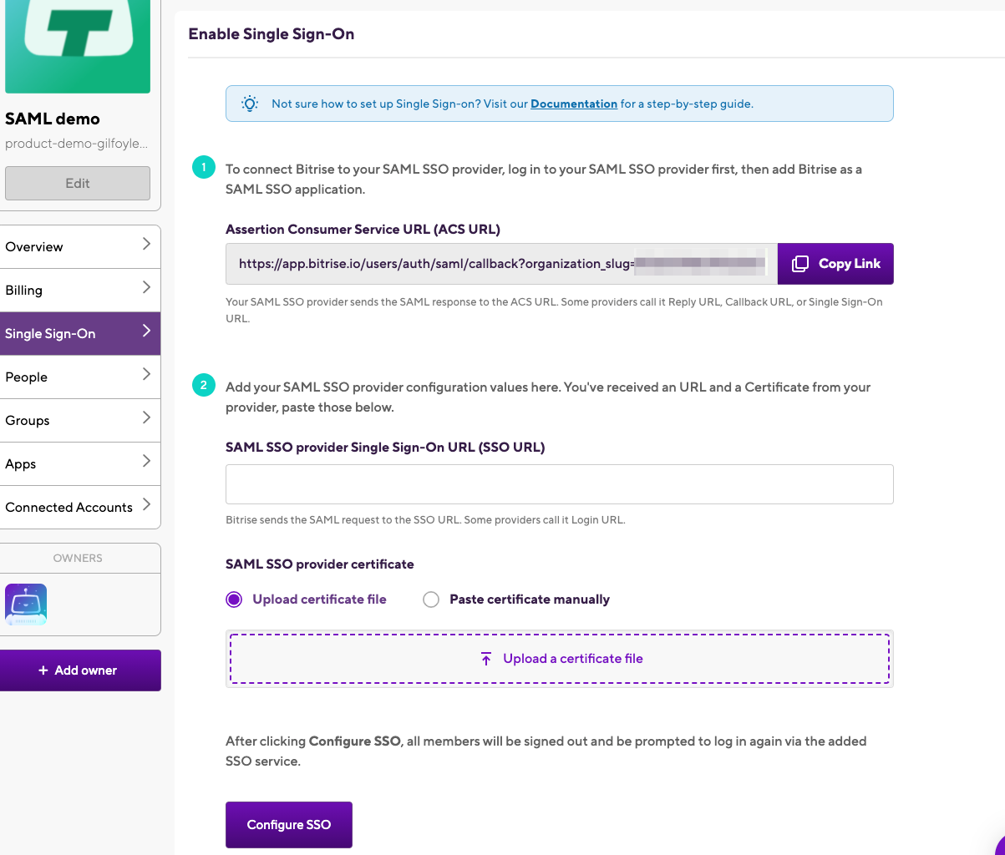Expand the Billing section chevron
Screen dimensions: 1005x855
click(x=146, y=288)
